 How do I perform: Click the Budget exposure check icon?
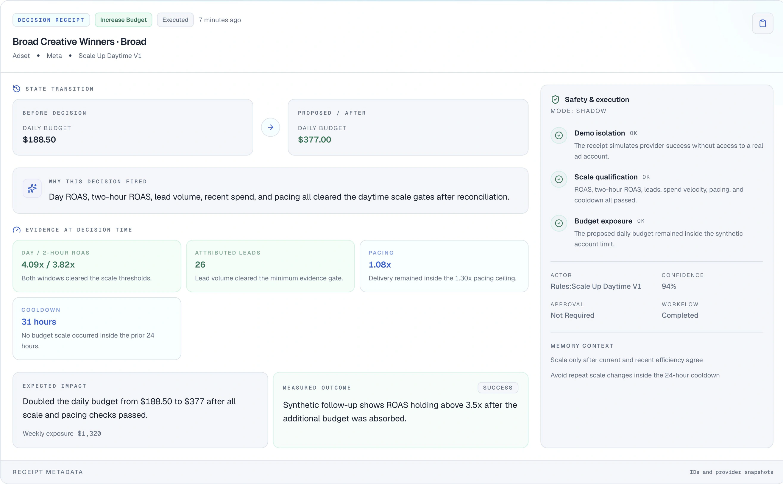click(559, 223)
